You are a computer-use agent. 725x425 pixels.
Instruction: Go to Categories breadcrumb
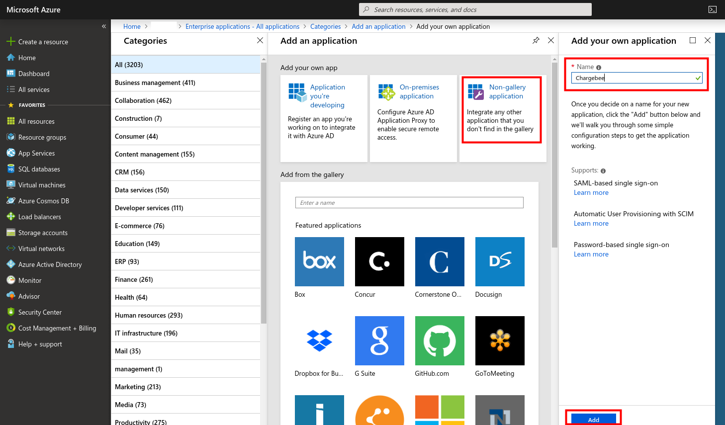click(325, 26)
